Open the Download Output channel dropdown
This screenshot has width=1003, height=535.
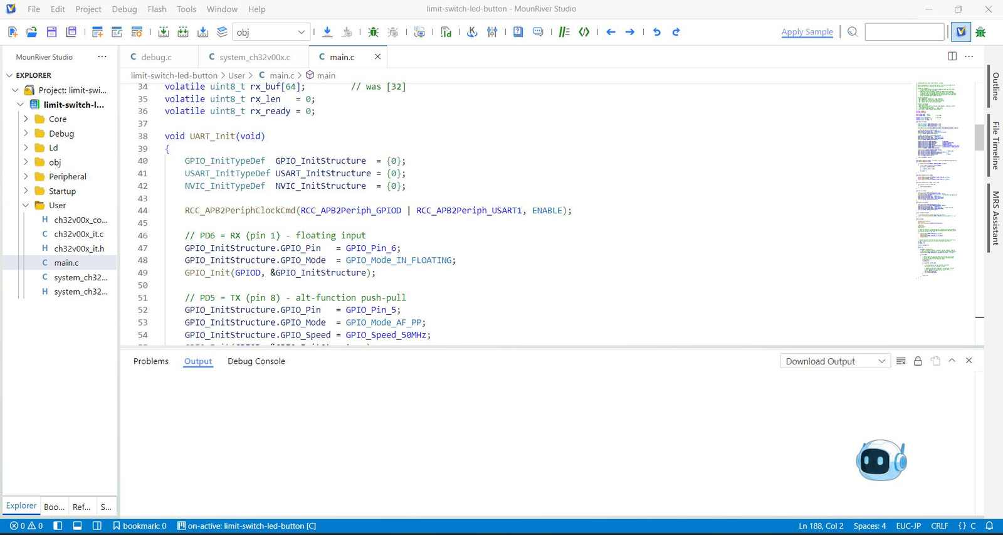pos(835,361)
